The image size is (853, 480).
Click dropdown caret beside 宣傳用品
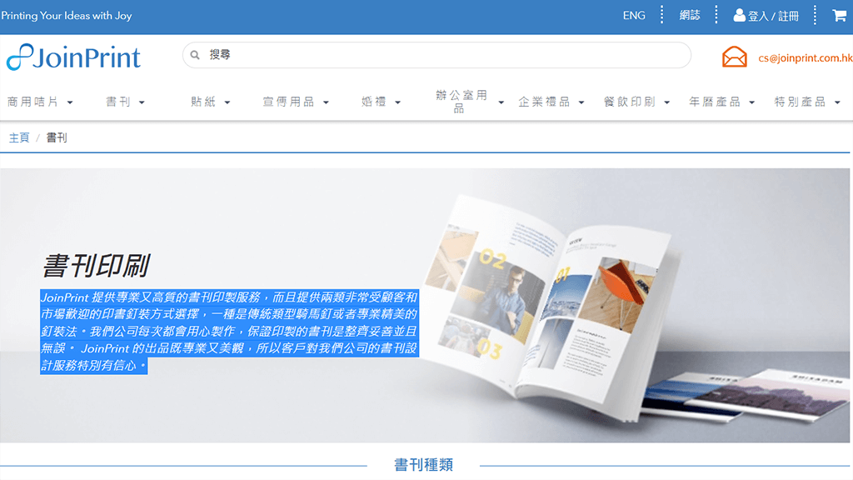click(326, 102)
